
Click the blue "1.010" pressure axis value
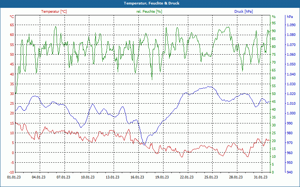[x=291, y=104]
